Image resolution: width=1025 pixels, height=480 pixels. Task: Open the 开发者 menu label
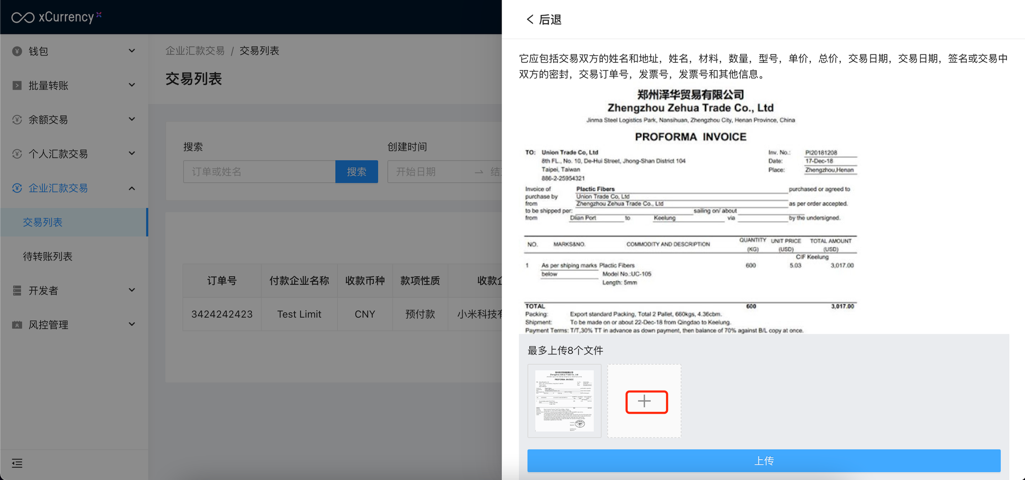click(x=44, y=290)
